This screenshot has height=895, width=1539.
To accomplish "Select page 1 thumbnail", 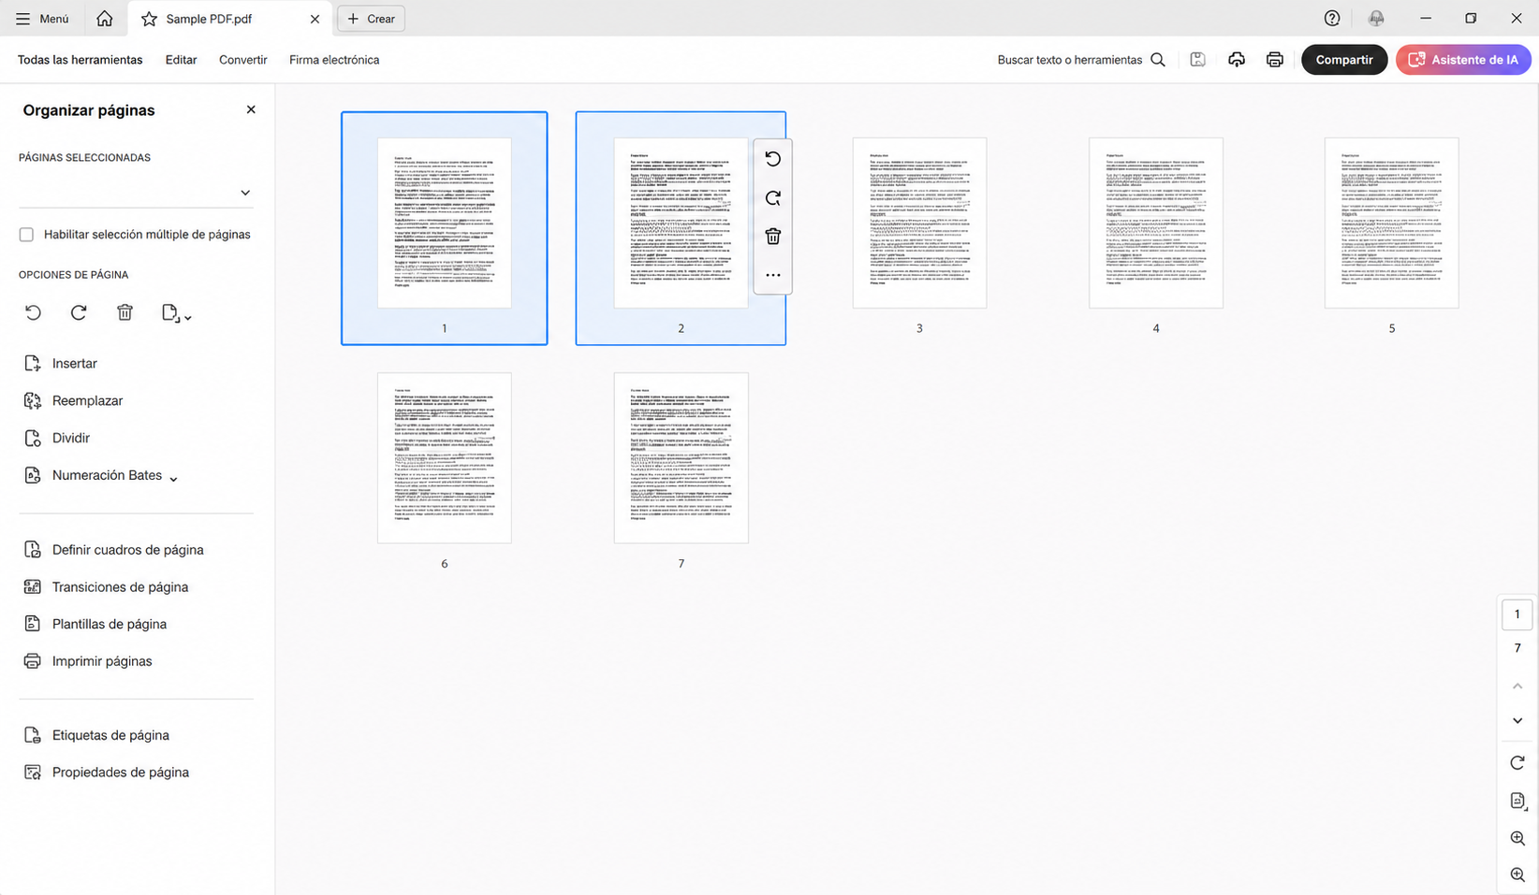I will pyautogui.click(x=445, y=223).
